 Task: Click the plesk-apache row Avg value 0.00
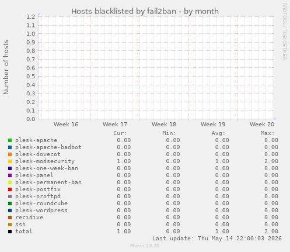pyautogui.click(x=222, y=140)
